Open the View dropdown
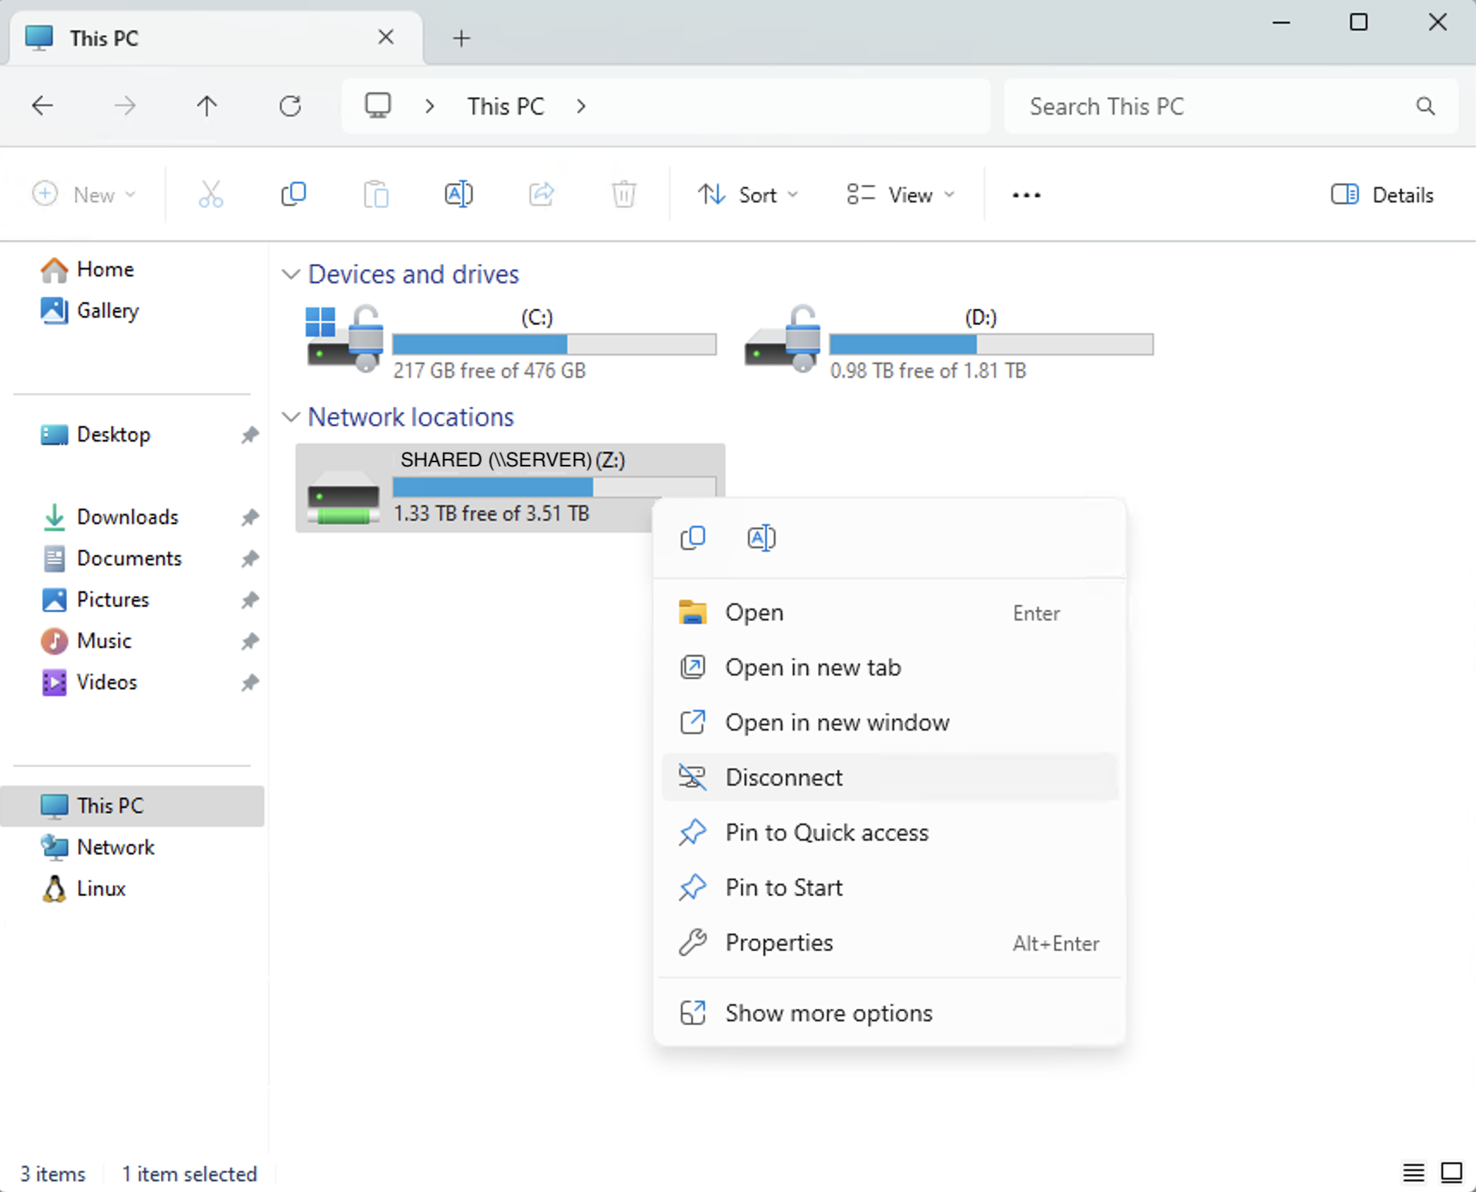 pyautogui.click(x=900, y=195)
